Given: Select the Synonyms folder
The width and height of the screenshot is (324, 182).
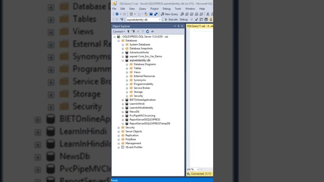Looking at the screenshot, I should click(140, 80).
